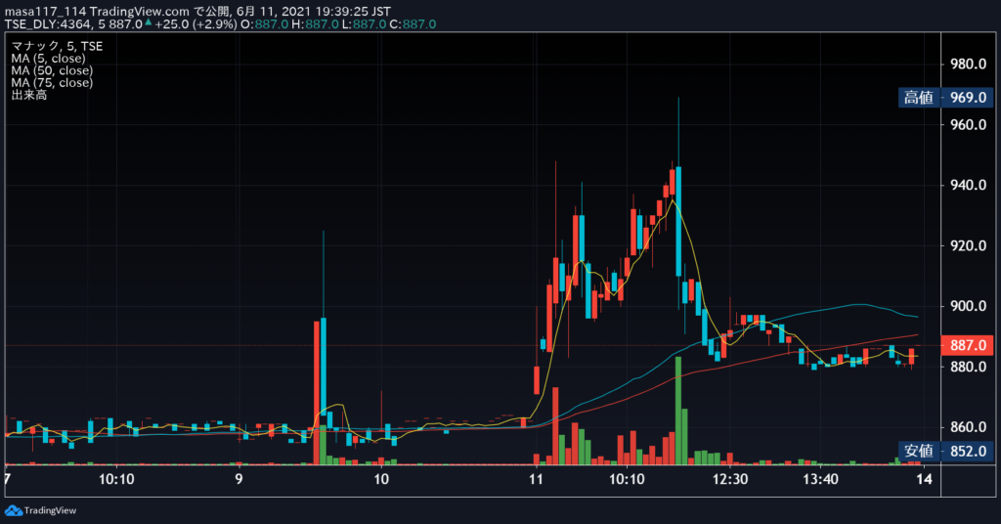Click the 安値 852.0 price label
The image size is (1001, 524).
pos(946,452)
